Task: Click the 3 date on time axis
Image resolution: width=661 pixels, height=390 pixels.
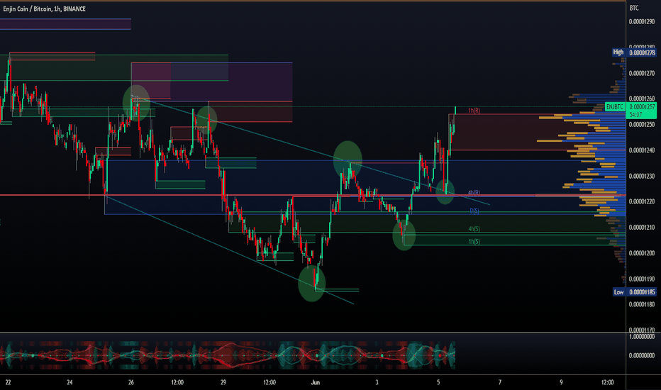Action: click(377, 382)
